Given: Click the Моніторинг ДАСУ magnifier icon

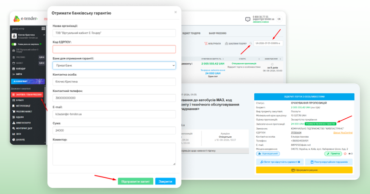Looking at the screenshot, I should (x=14, y=129).
